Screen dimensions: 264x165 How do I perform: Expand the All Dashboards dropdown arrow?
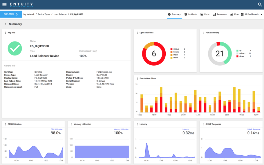tap(261, 14)
